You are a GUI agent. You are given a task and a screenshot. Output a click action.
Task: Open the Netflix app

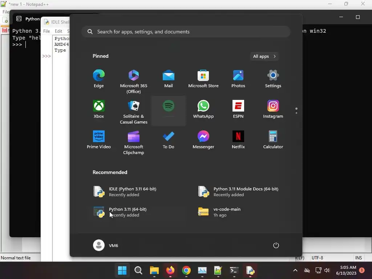(x=238, y=140)
